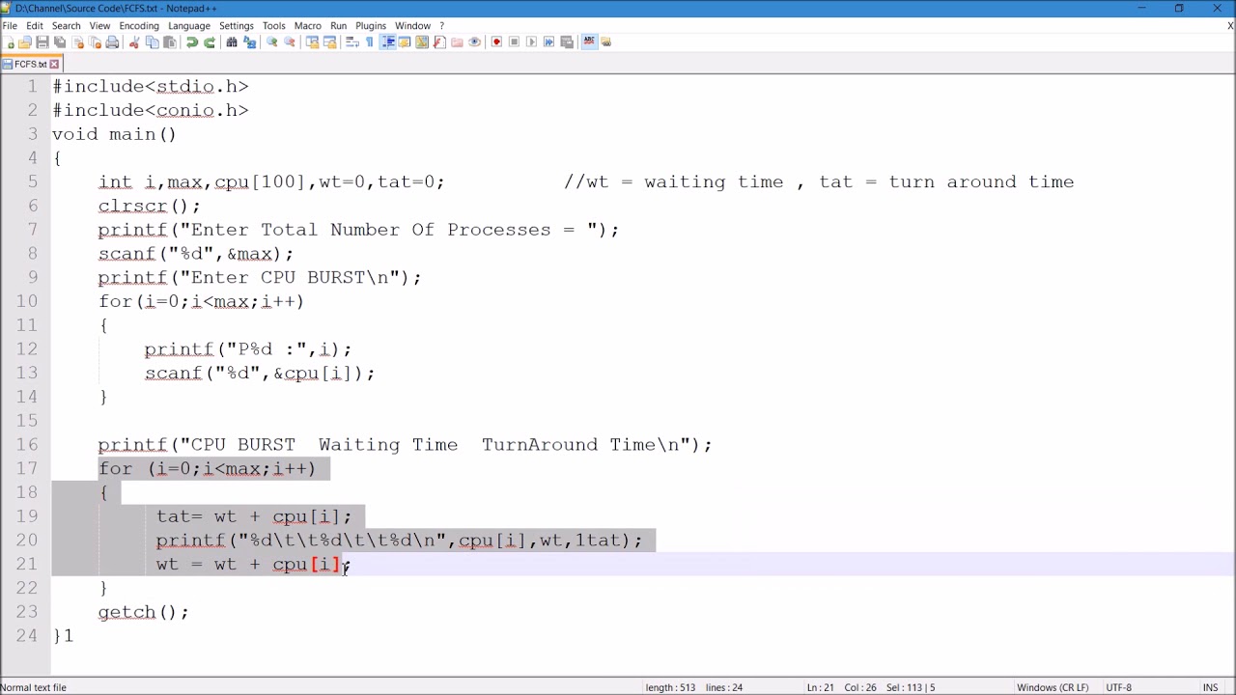Toggle Folder as Workspace icon
This screenshot has height=695, width=1236.
pyautogui.click(x=457, y=42)
